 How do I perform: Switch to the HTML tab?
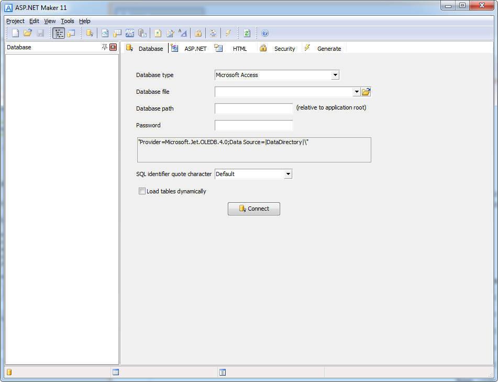[240, 48]
